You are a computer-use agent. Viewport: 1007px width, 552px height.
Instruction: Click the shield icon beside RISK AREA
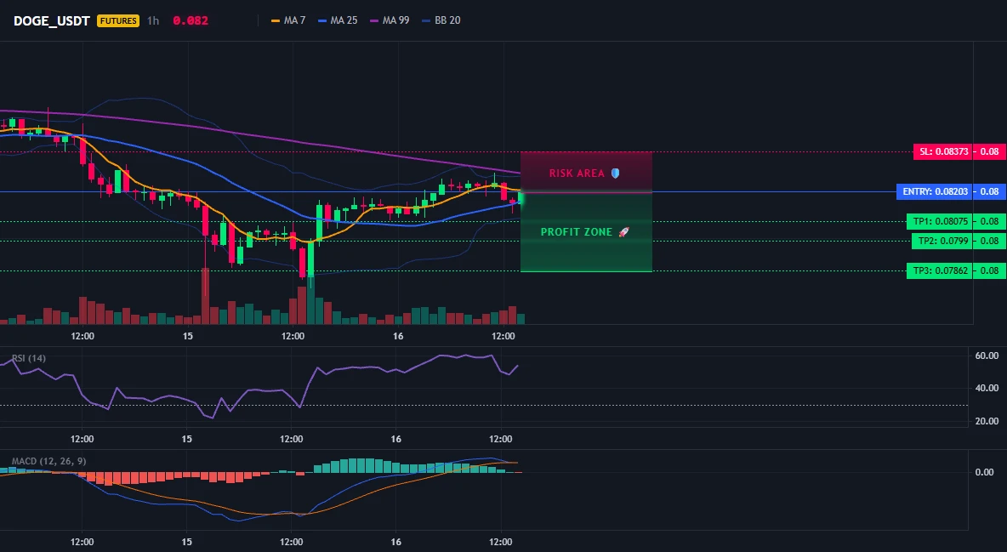click(615, 173)
